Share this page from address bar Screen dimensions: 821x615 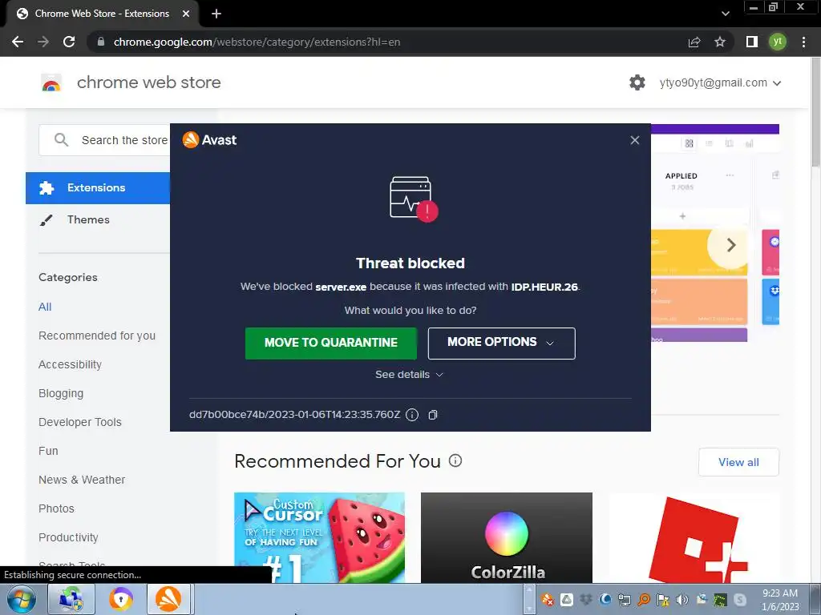tap(694, 42)
